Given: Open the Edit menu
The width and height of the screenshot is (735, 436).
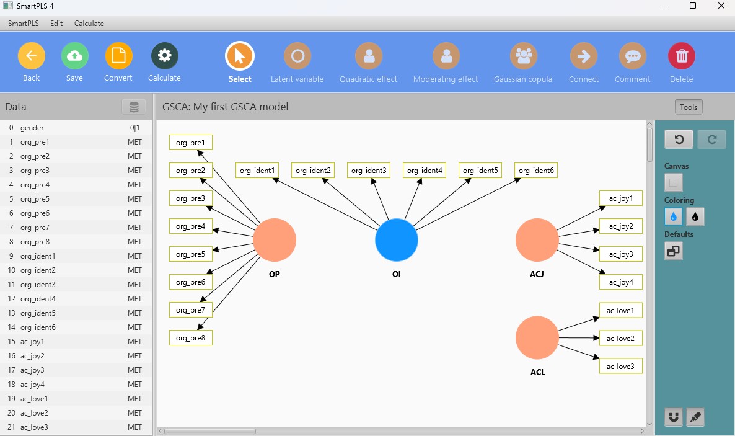Looking at the screenshot, I should point(56,24).
